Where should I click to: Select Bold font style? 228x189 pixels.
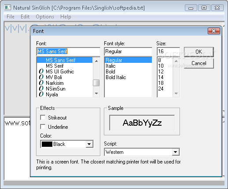[128, 72]
